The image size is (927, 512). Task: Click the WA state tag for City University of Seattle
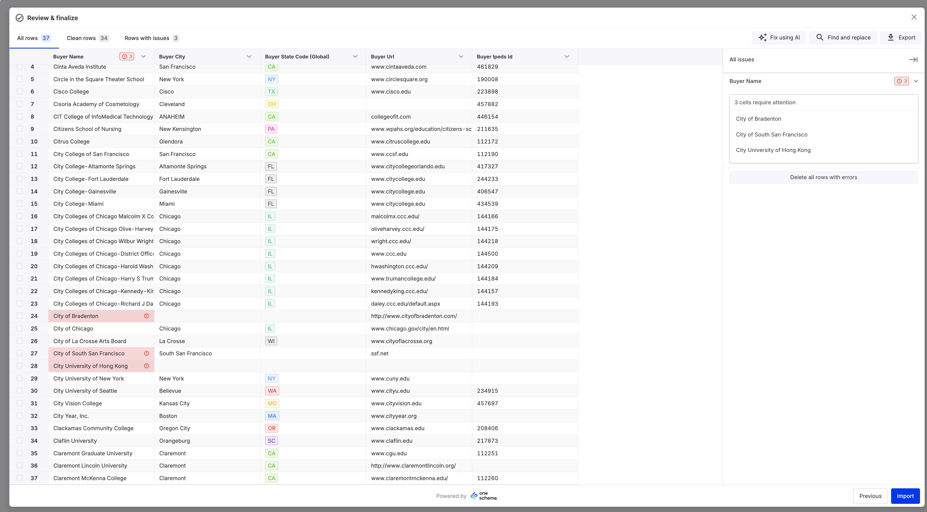[272, 391]
